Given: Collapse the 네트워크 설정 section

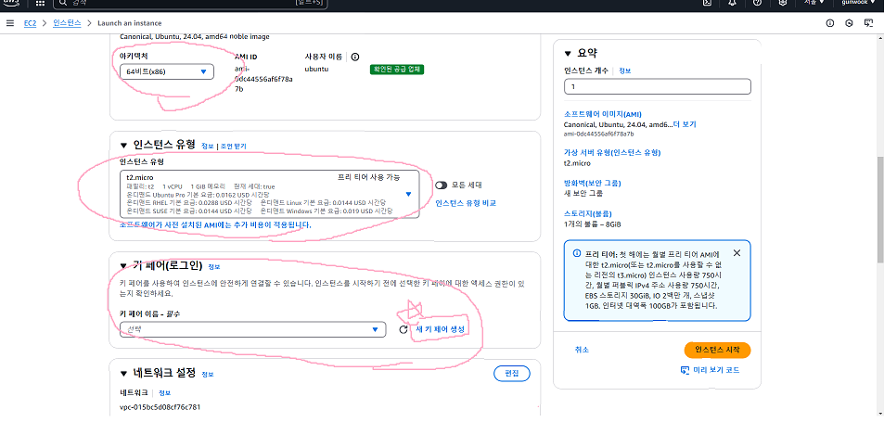Looking at the screenshot, I should pyautogui.click(x=123, y=373).
